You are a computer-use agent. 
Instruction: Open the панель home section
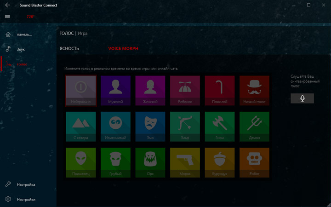pyautogui.click(x=29, y=34)
